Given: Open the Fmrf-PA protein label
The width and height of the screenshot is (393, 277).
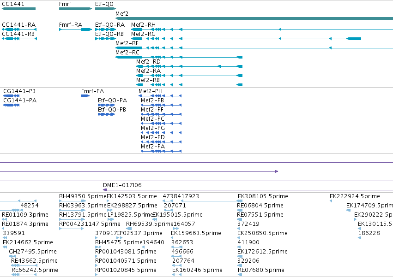Looking at the screenshot, I should [92, 91].
